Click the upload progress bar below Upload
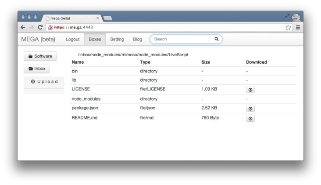Viewport: 321px width, 185px height. (44, 91)
